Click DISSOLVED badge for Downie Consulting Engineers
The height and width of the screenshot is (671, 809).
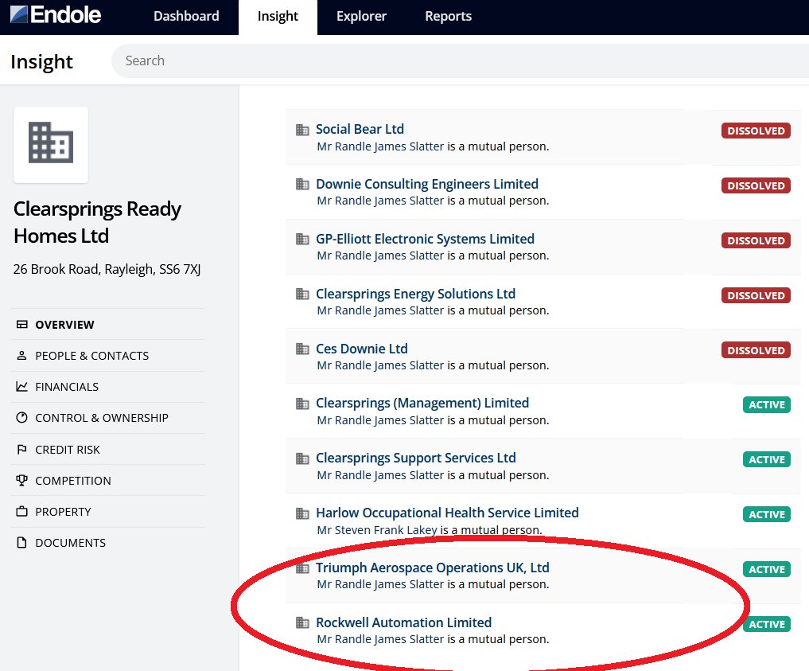756,185
